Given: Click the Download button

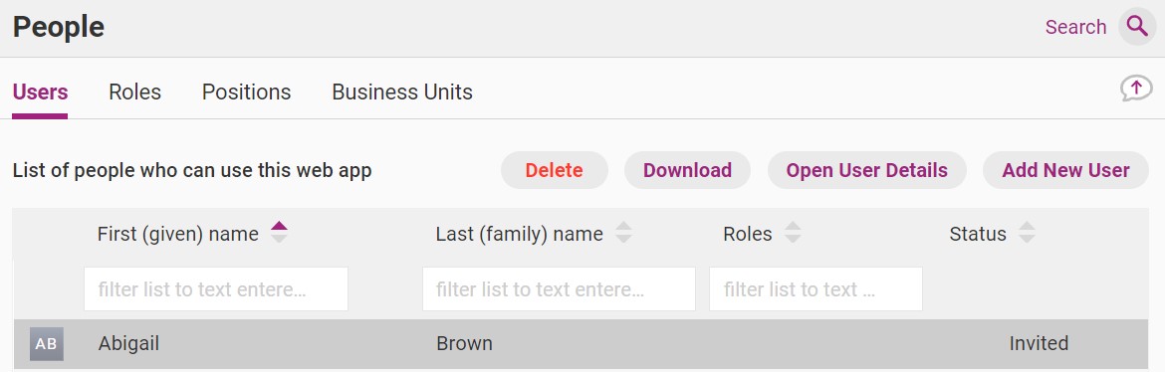Looking at the screenshot, I should point(687,170).
